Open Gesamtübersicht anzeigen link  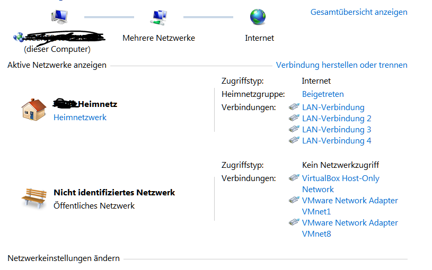tap(359, 12)
